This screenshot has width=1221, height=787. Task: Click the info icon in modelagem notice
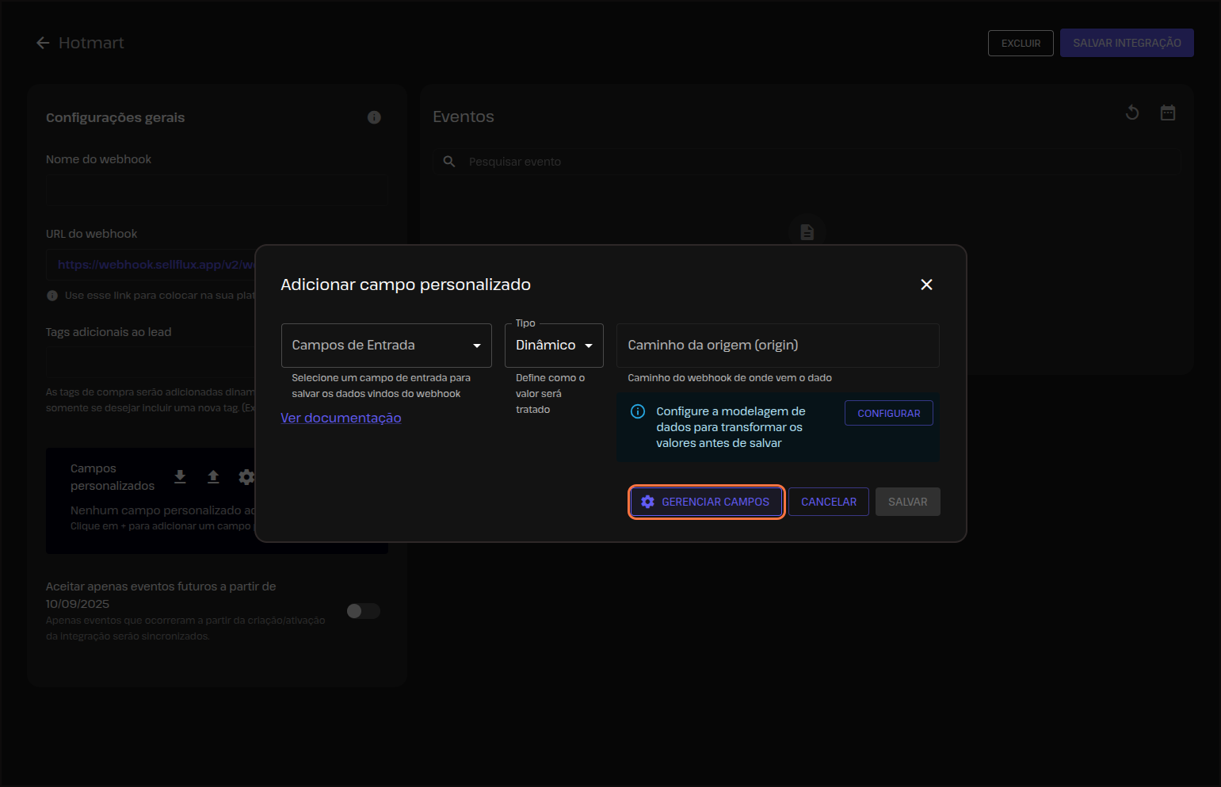(x=637, y=411)
